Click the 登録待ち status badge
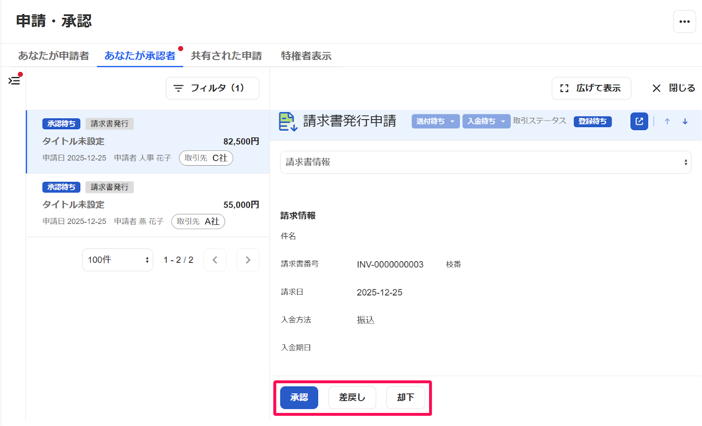This screenshot has height=426, width=702. point(593,121)
